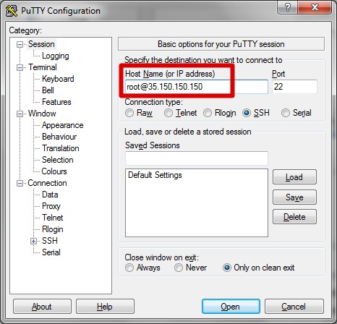Viewport: 337px width, 324px height.
Task: Select Default Settings in the saved sessions list
Action: pos(155,175)
